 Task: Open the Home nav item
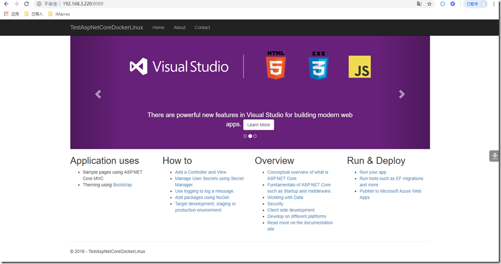pos(159,27)
